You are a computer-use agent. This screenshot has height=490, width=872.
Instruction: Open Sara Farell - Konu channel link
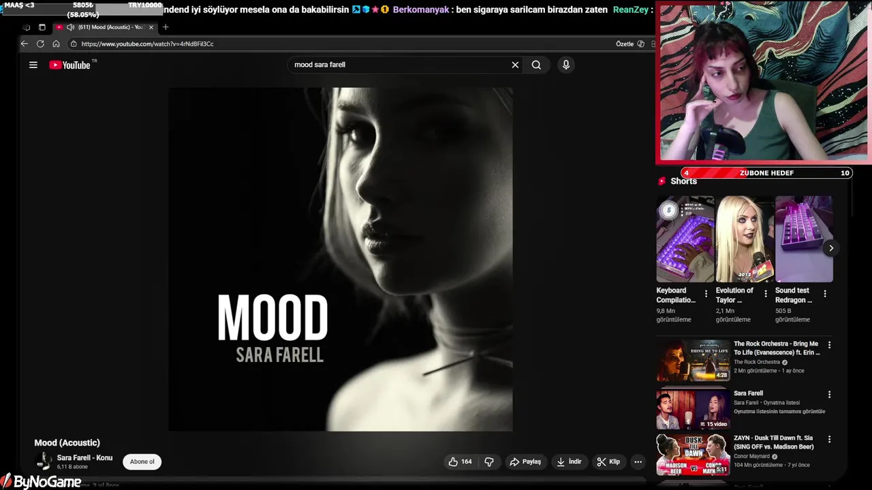(x=84, y=458)
